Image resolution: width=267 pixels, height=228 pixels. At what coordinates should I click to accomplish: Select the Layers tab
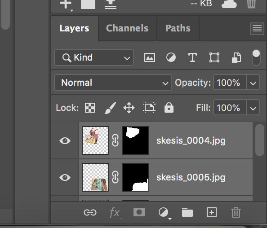(75, 28)
